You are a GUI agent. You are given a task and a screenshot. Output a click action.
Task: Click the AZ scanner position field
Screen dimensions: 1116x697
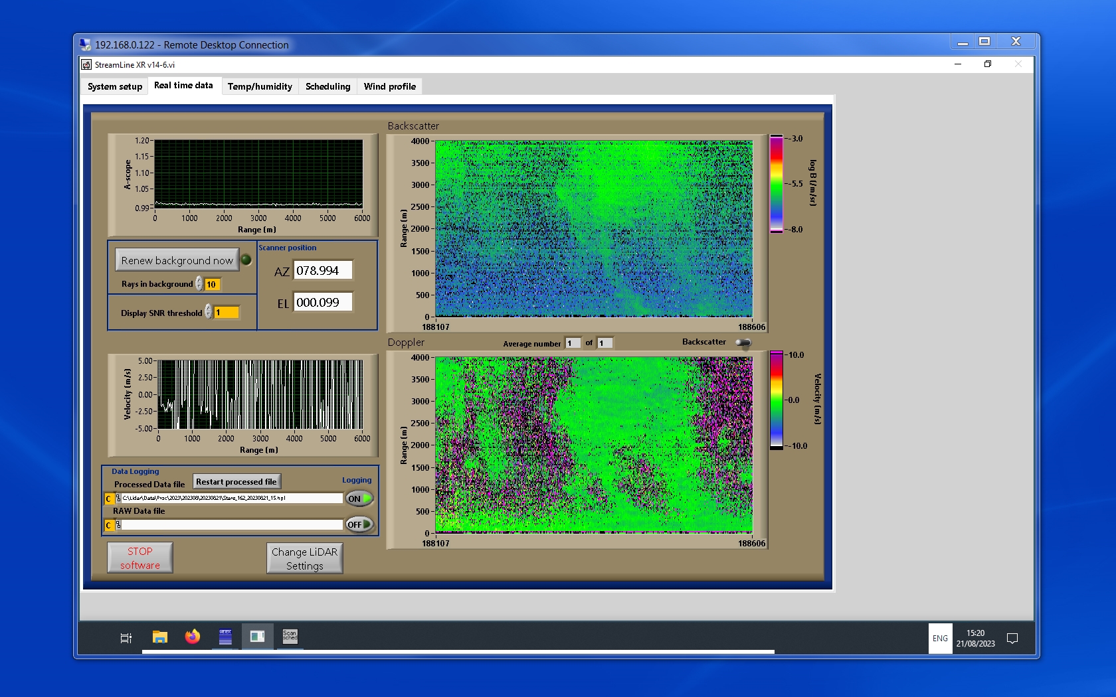point(323,271)
